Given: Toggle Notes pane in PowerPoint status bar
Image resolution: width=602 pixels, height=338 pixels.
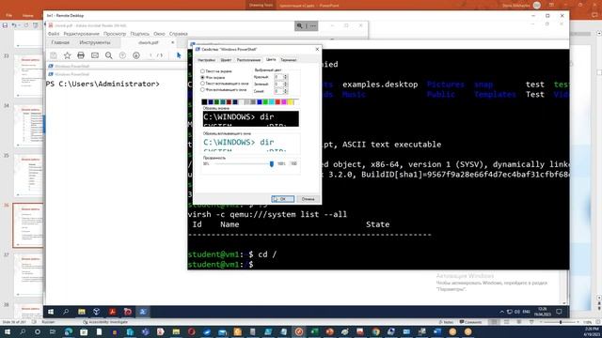Looking at the screenshot, I should click(446, 322).
